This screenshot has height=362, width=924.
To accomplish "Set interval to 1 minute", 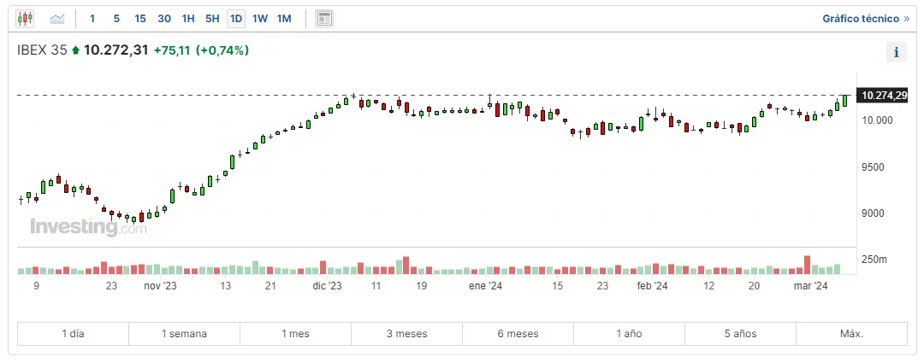I will click(92, 18).
